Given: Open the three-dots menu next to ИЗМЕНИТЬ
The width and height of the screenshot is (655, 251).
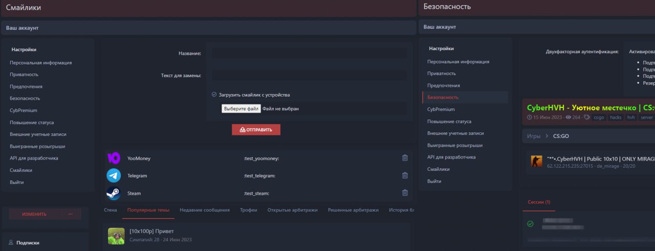Looking at the screenshot, I should pos(71,214).
